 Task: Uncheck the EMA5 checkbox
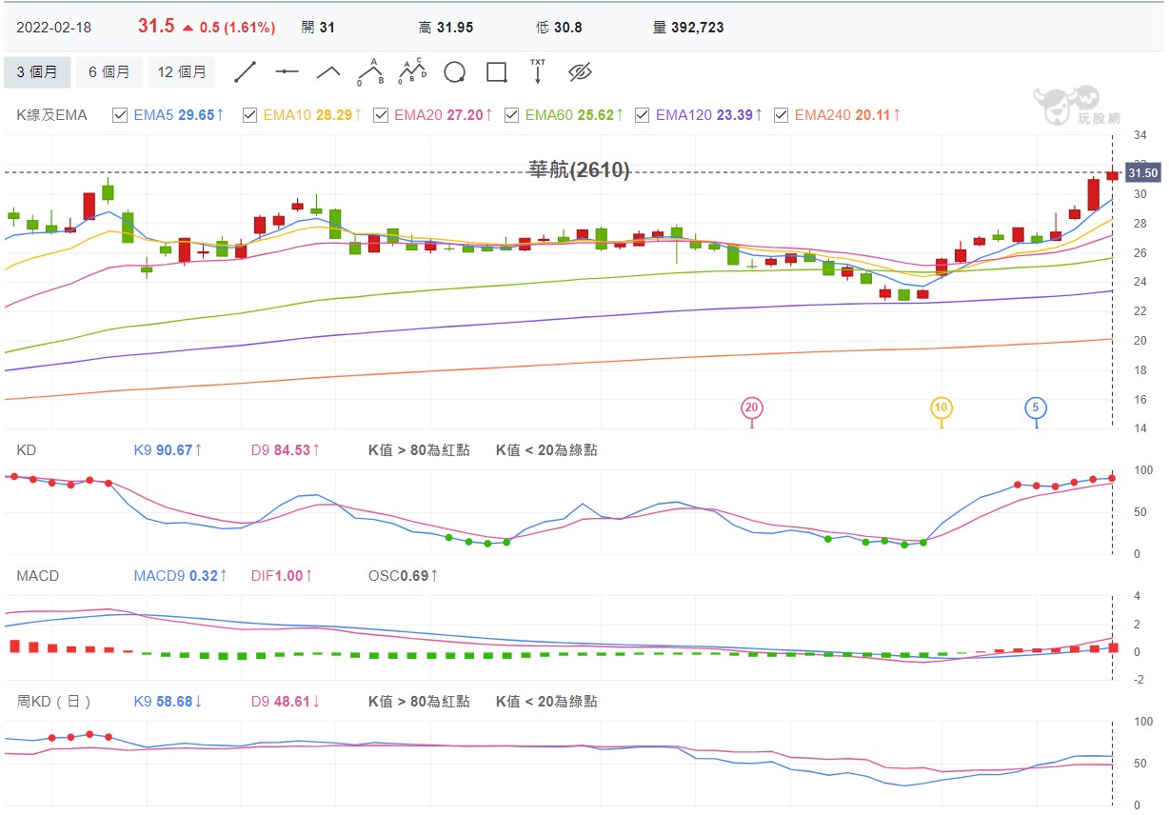click(x=120, y=115)
